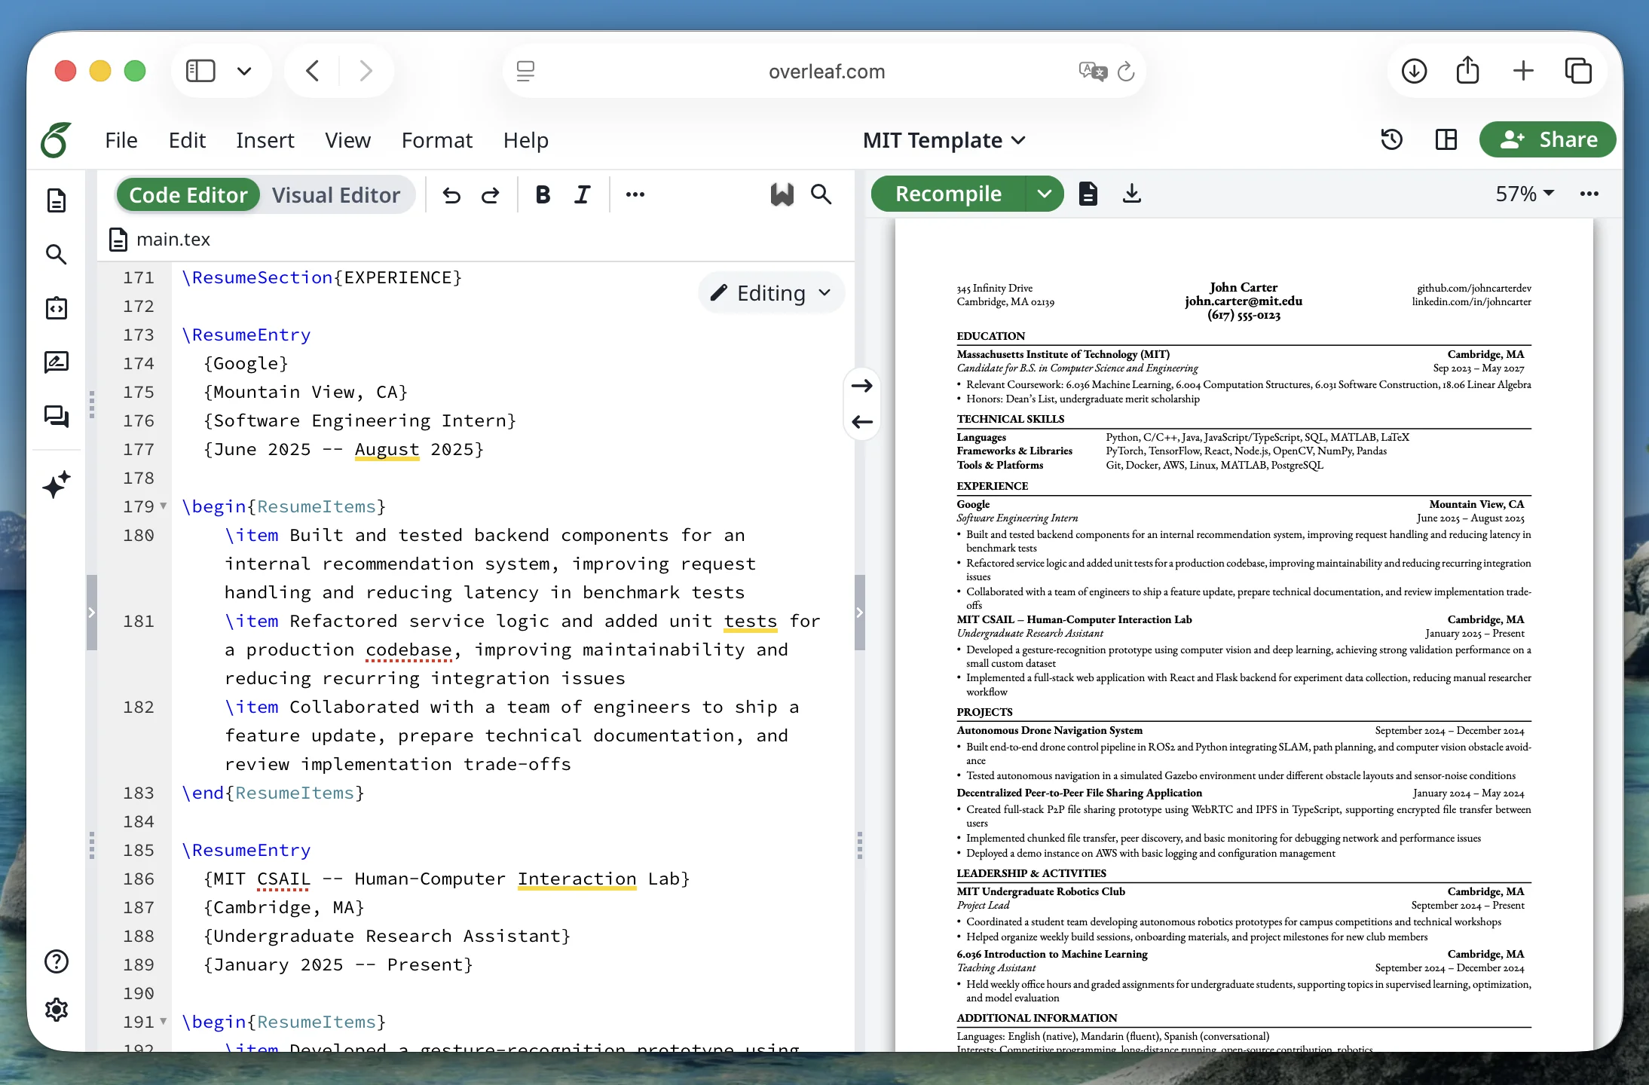Apply bold formatting
1649x1085 pixels.
point(543,194)
